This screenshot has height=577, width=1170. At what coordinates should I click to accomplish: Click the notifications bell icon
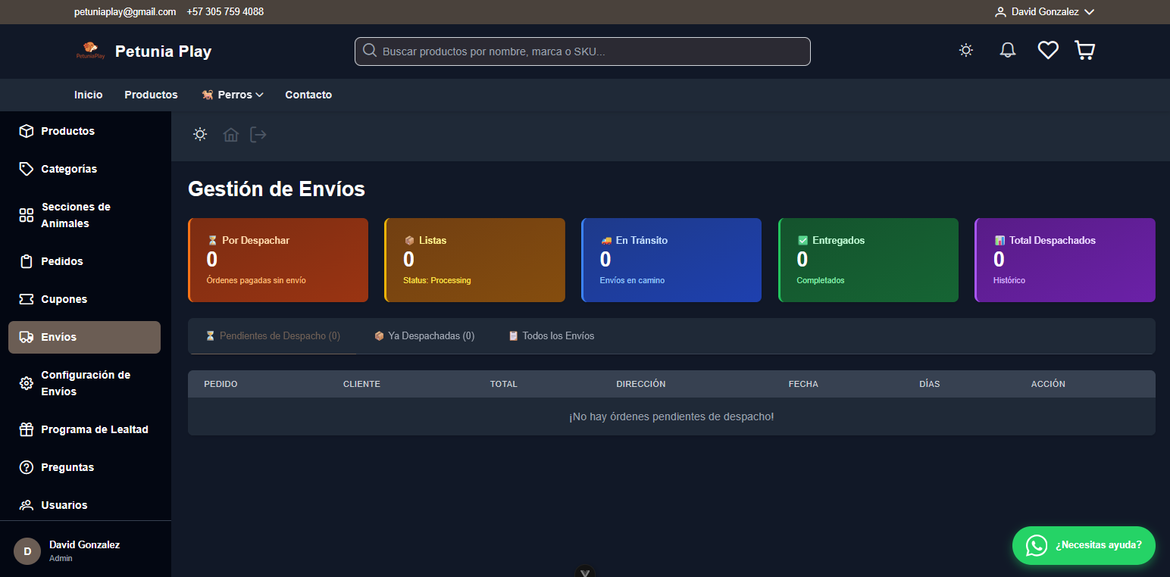tap(1007, 51)
